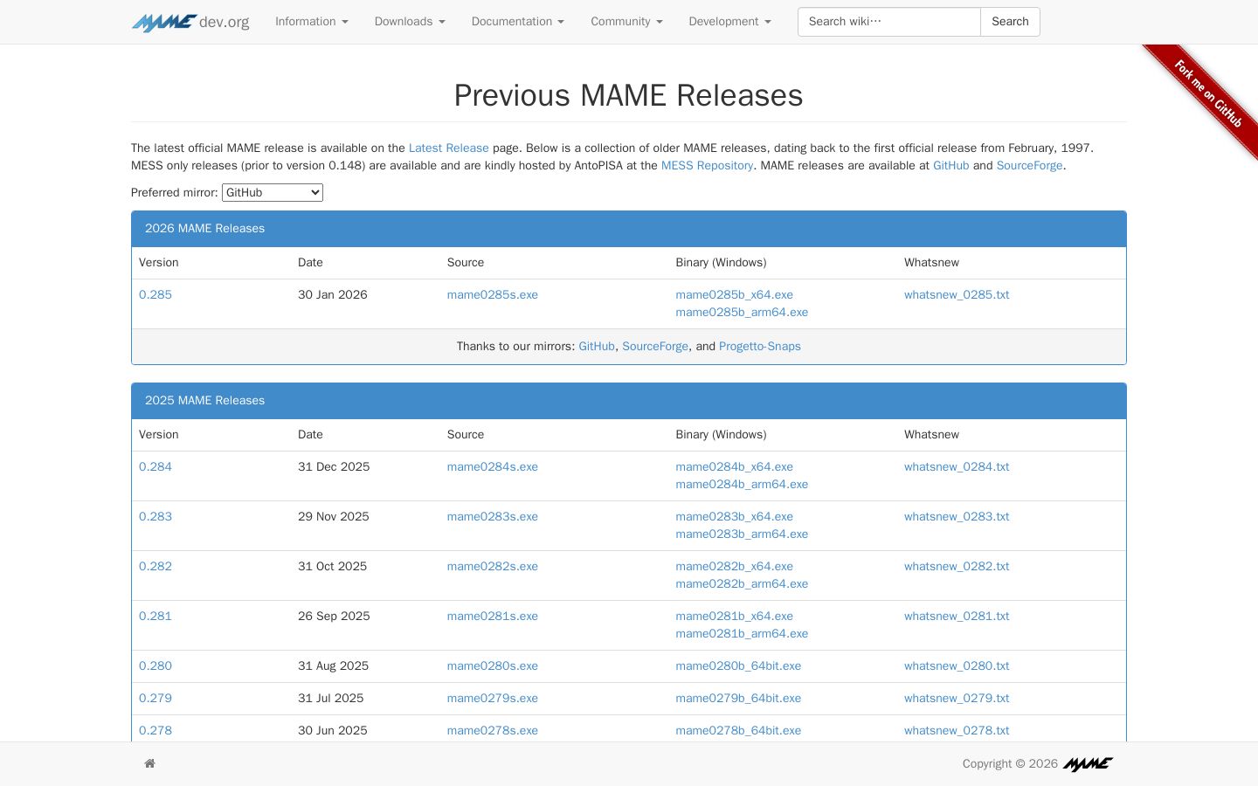Click the '2025 MAME Releases' panel heading
Viewport: 1258px width, 786px height.
[629, 401]
